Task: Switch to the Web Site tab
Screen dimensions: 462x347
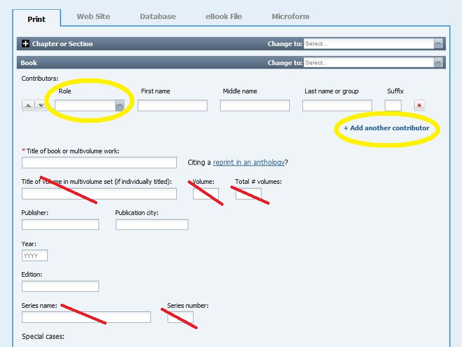Action: pos(93,17)
